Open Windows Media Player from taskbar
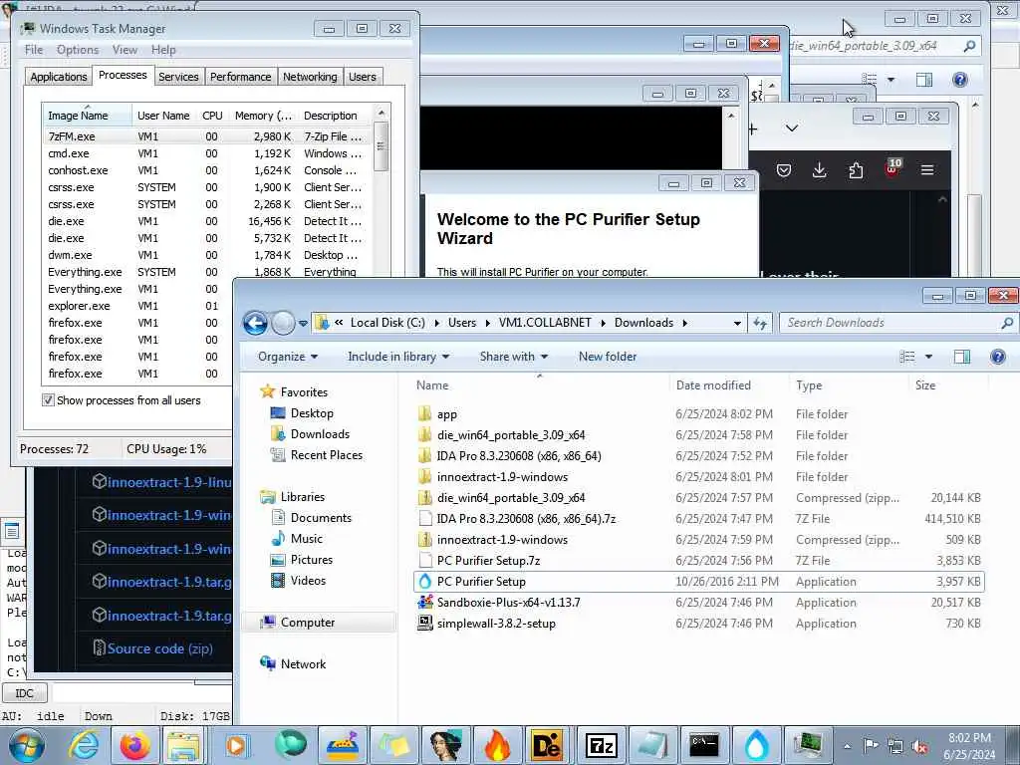The image size is (1020, 765). [236, 745]
